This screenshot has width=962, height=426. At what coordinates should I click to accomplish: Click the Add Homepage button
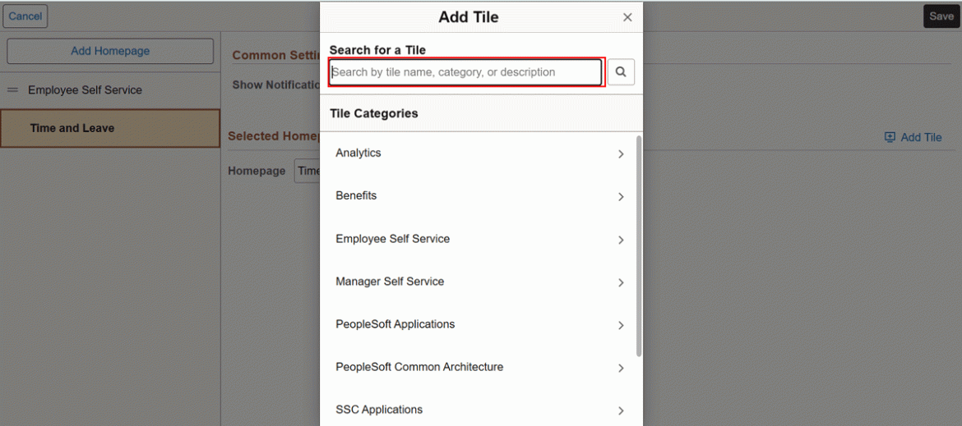click(x=110, y=51)
